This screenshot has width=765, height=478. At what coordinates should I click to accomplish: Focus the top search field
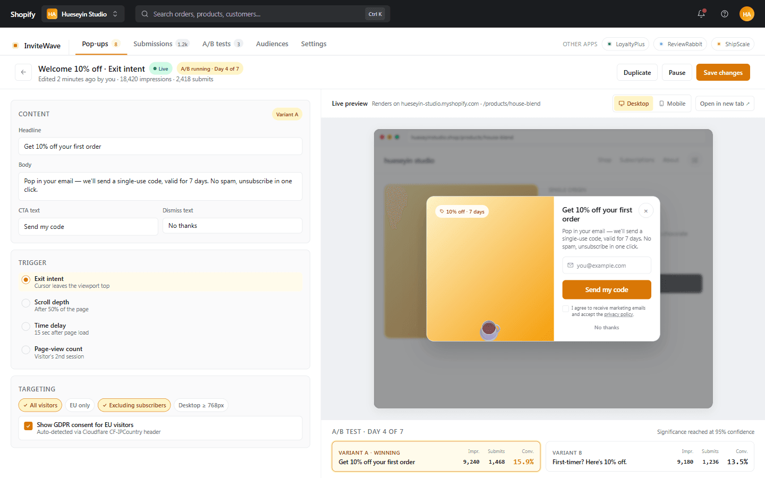point(263,14)
